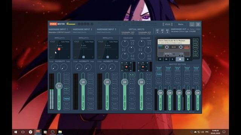Open the A1 hardware out device dropdown
This screenshot has width=241, height=135.
(x=157, y=31)
